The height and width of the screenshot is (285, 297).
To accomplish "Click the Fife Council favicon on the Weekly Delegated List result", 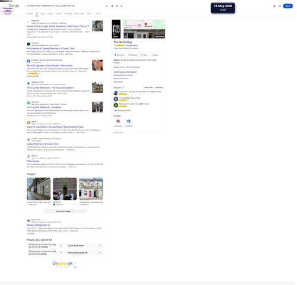I will tap(29, 221).
